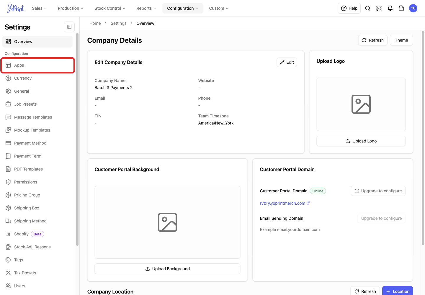Open Shipping Box settings
The width and height of the screenshot is (425, 295).
coord(37,208)
